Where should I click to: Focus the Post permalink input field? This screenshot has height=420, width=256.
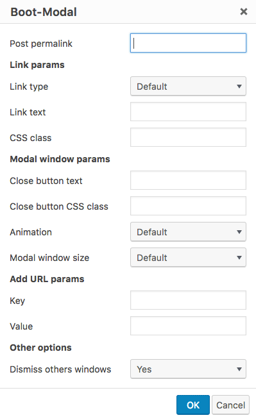point(188,43)
